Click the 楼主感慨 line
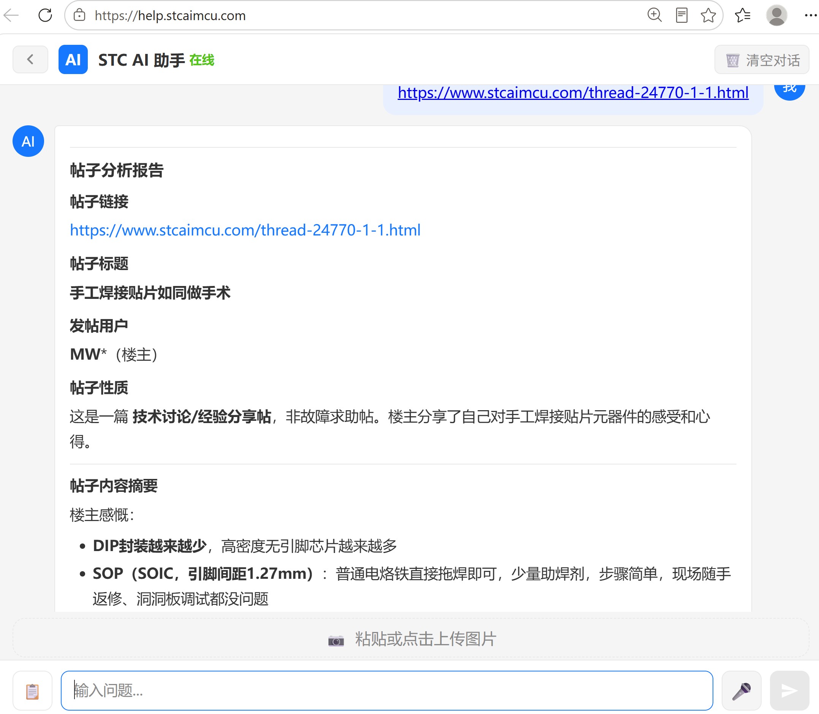This screenshot has height=714, width=819. (x=102, y=515)
